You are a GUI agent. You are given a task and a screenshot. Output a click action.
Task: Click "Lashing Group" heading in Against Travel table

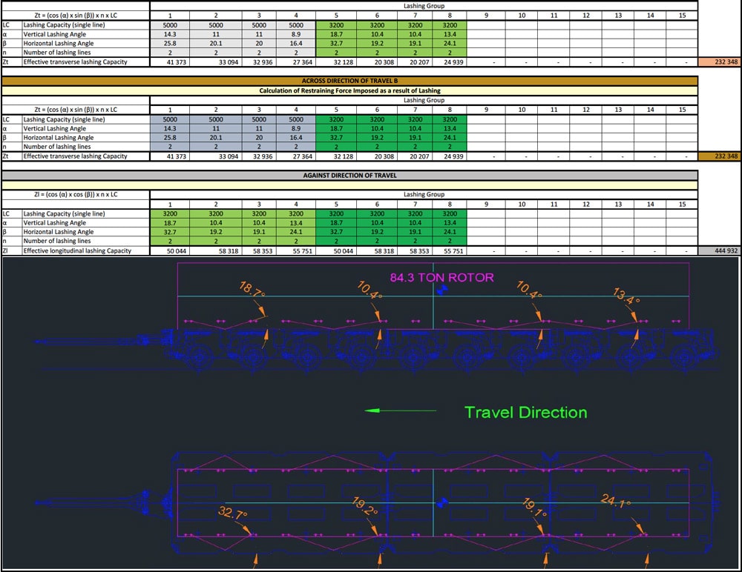pos(424,194)
